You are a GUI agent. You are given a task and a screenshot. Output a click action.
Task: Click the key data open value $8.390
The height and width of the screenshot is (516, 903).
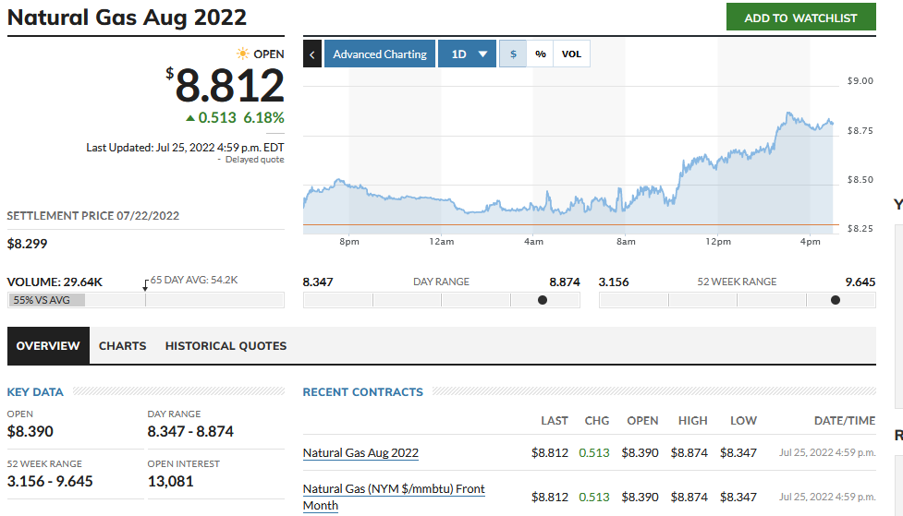(x=30, y=431)
